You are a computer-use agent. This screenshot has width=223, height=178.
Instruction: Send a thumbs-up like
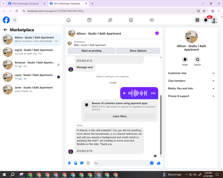(159, 163)
